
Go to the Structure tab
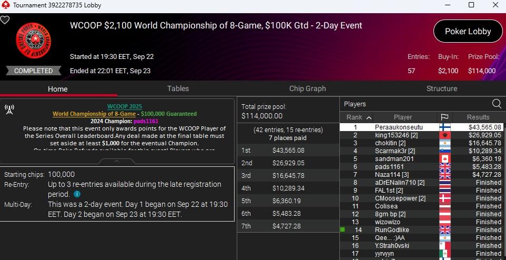tap(441, 88)
